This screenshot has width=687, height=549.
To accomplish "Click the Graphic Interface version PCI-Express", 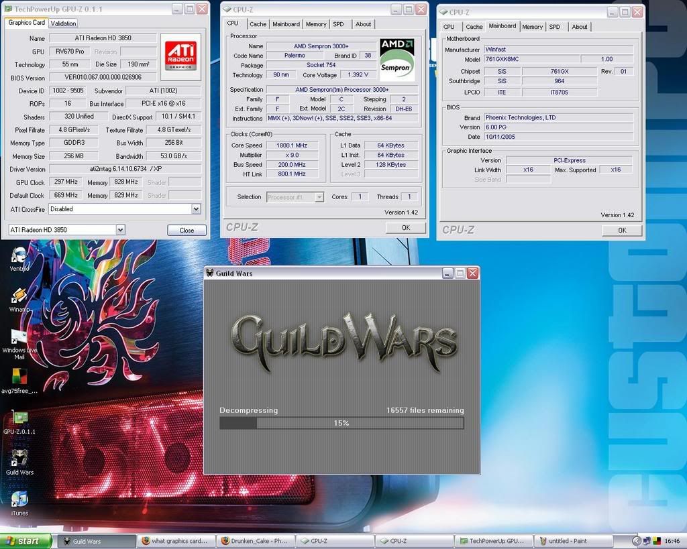I will point(569,160).
